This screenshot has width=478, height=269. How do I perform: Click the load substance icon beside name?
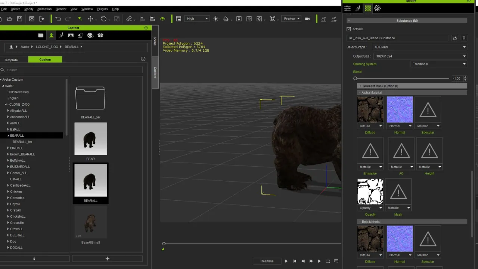454,38
